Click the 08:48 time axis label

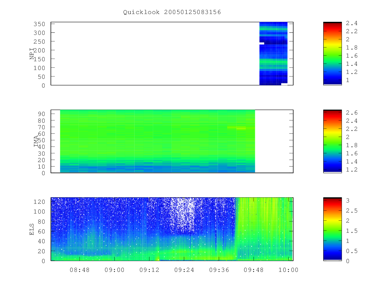[80, 270]
